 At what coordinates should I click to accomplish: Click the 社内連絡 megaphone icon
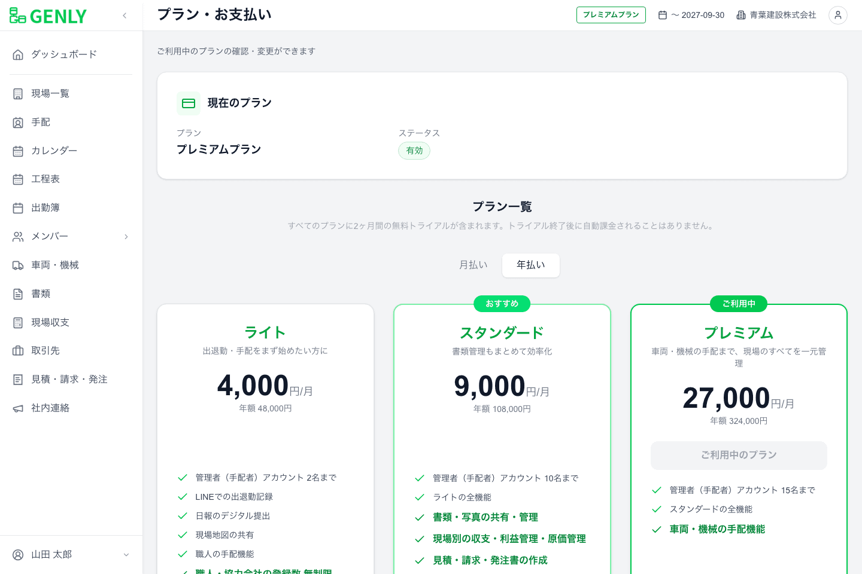point(18,408)
